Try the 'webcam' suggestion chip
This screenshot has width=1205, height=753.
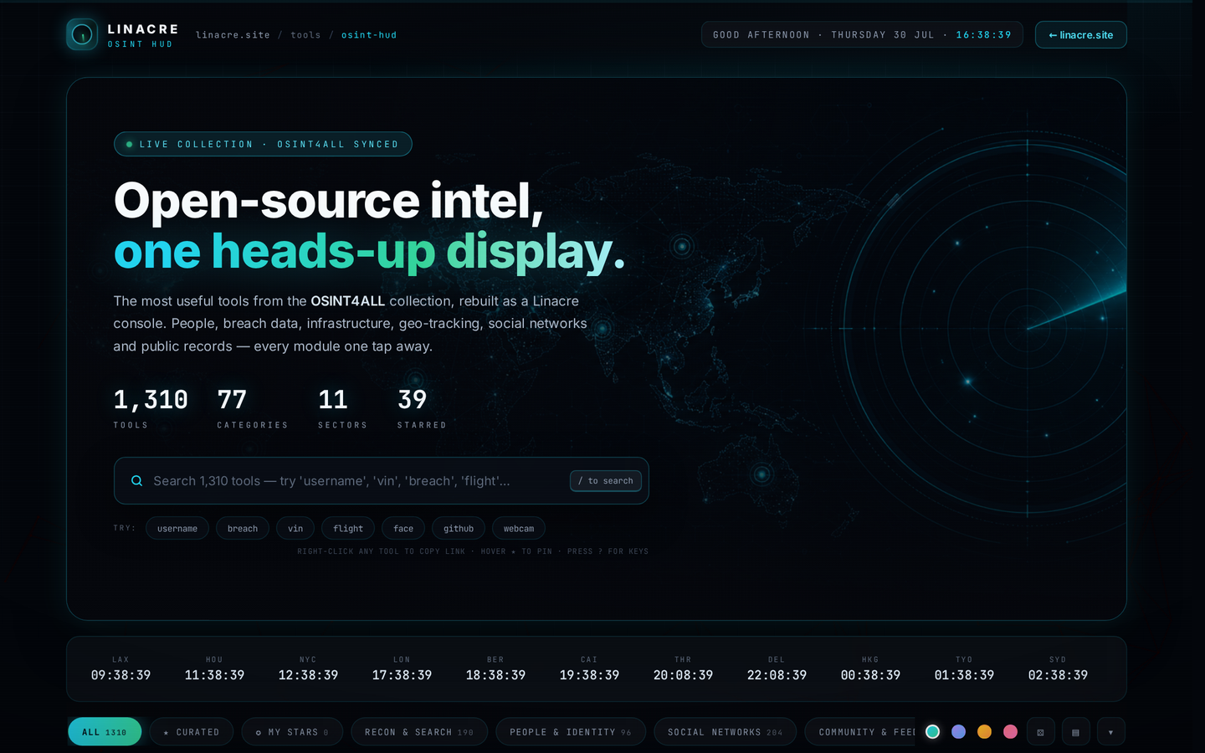519,529
